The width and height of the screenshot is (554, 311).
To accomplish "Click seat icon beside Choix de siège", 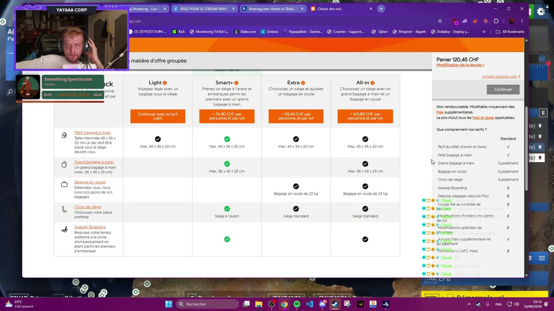I will click(64, 209).
